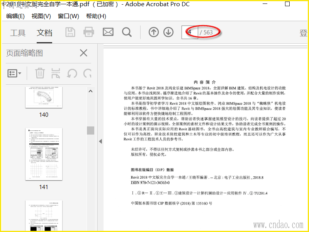Click the page number input field
This screenshot has height=232, width=309.
(x=190, y=32)
